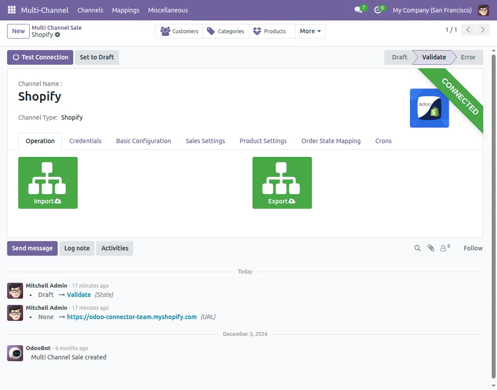Image resolution: width=497 pixels, height=390 pixels.
Task: Click the Validate status stage
Action: click(434, 57)
